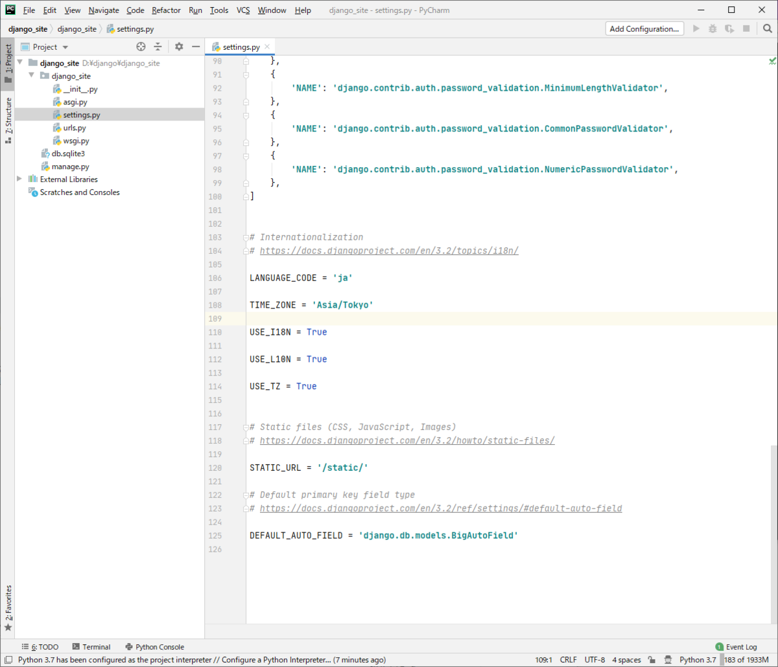Select asgi.py in project tree

pyautogui.click(x=75, y=102)
